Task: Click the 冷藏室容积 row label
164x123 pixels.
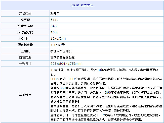Action: [x=25, y=26]
